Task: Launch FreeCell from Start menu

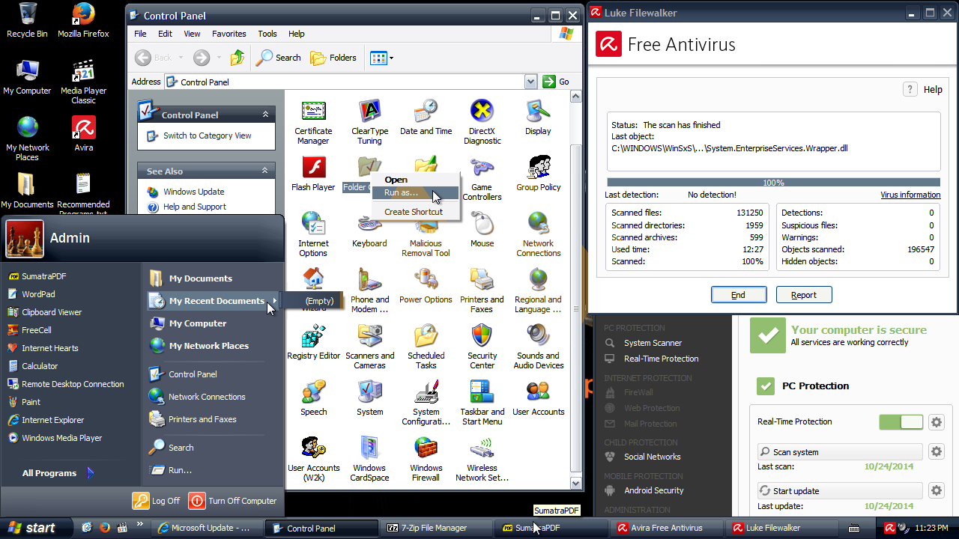Action: tap(36, 330)
